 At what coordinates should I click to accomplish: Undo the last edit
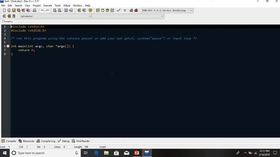42,10
